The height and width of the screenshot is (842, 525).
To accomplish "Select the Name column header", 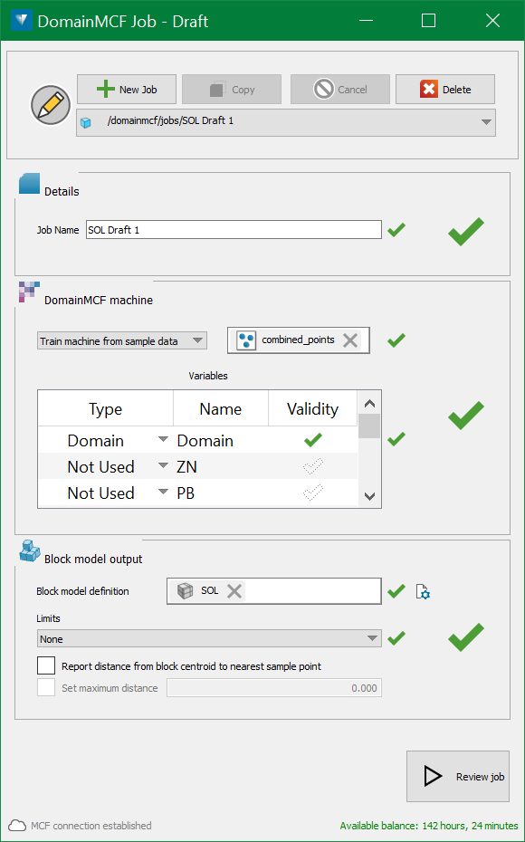I will (221, 409).
